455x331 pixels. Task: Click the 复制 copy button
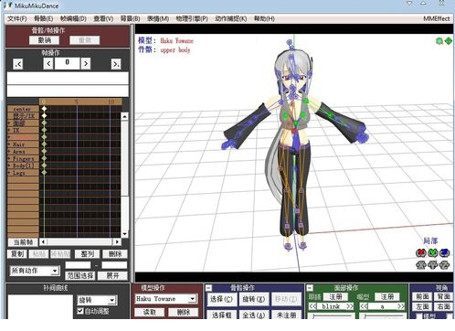coord(17,254)
